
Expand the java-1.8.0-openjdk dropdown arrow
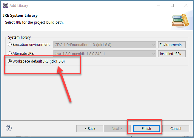[153, 54]
